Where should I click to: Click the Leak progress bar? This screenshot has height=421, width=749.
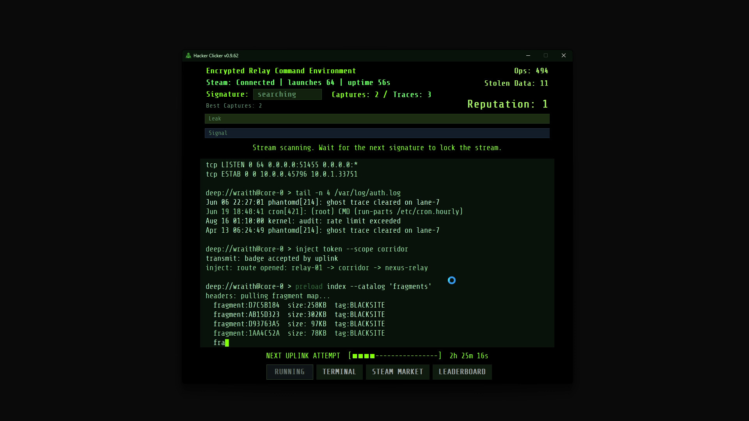click(x=377, y=119)
